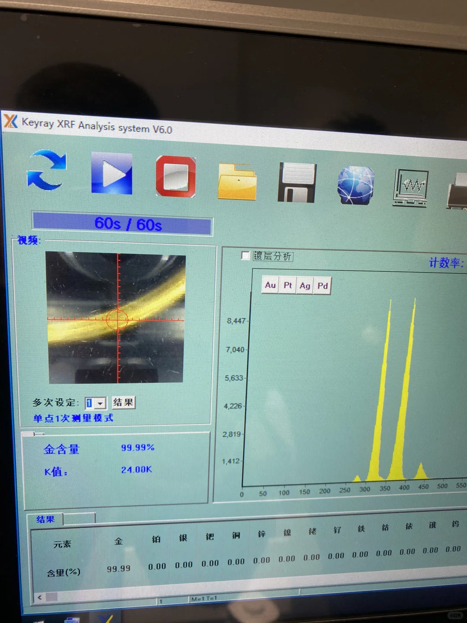This screenshot has width=467, height=623.
Task: Click the 单点1次测量模式 label
Action: (73, 418)
